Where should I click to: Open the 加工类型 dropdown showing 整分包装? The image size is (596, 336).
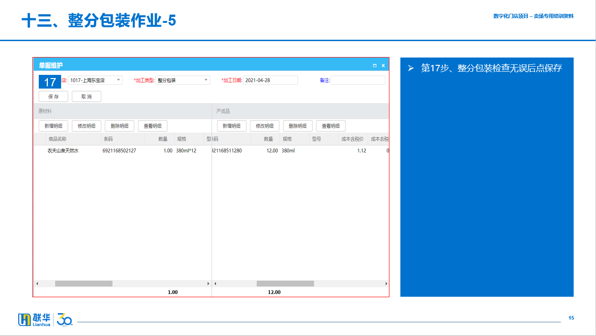click(x=182, y=80)
